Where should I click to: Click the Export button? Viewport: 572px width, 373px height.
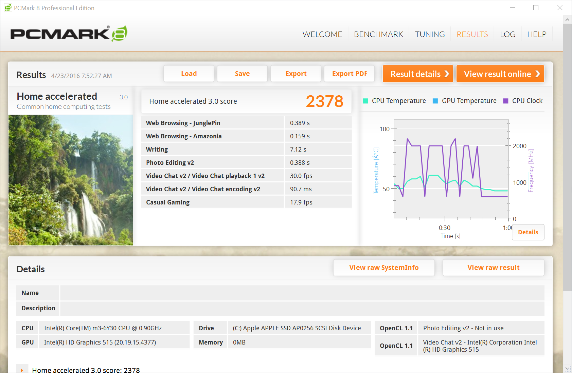[x=296, y=74]
